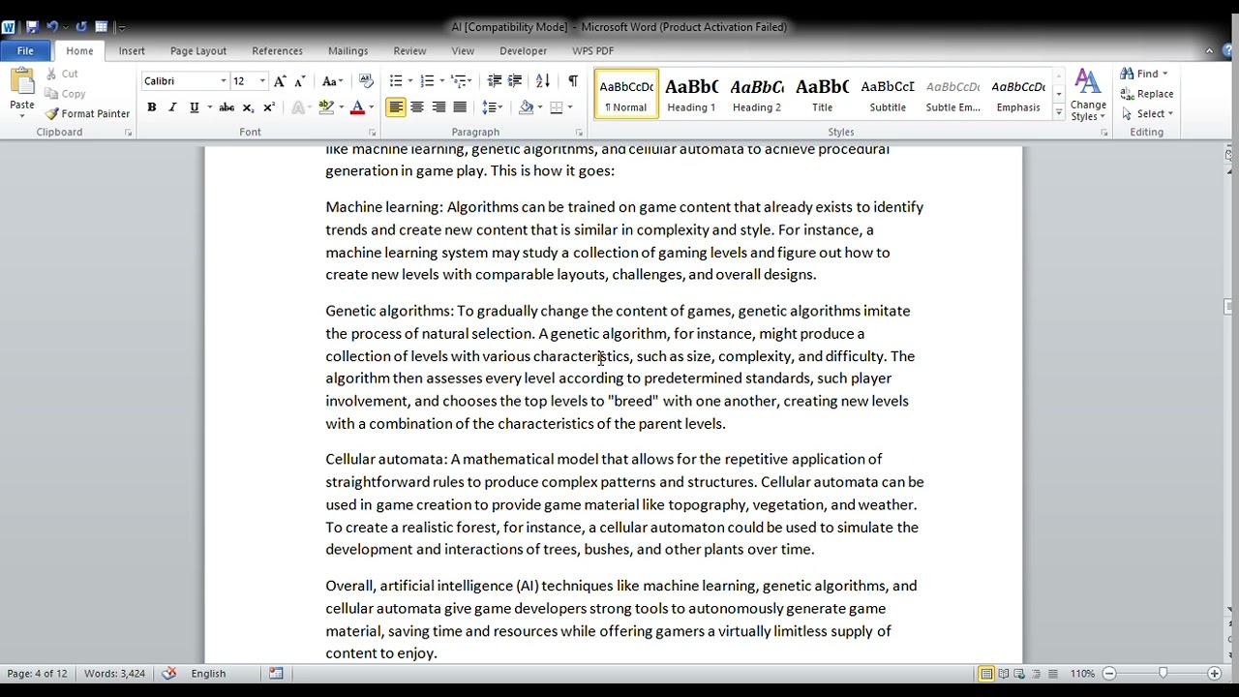Decrease font size with Shrink Font
The width and height of the screenshot is (1239, 697).
click(300, 81)
